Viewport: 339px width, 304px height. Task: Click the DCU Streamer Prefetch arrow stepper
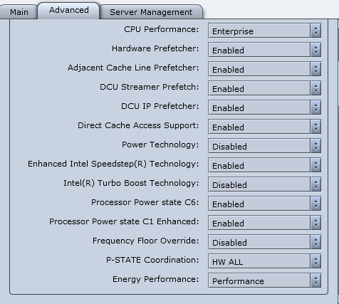click(x=315, y=88)
